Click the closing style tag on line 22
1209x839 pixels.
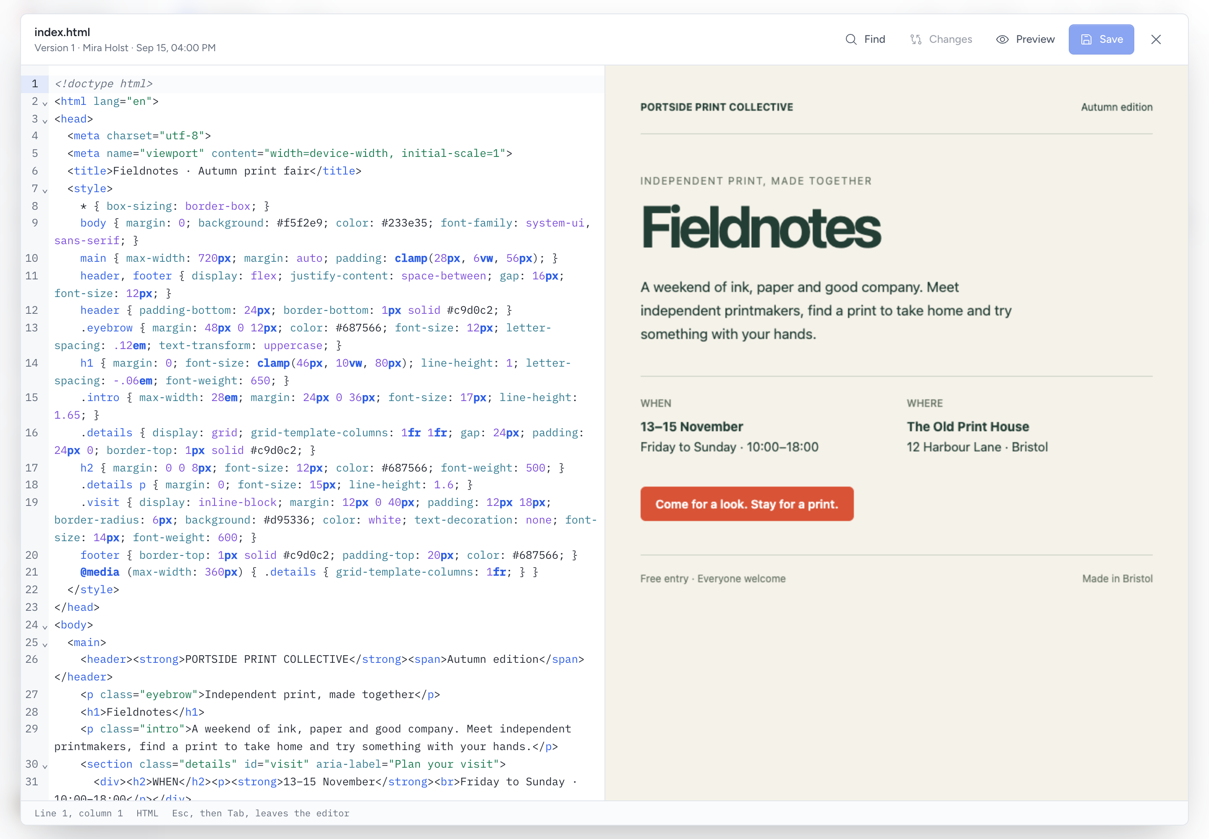click(x=93, y=589)
